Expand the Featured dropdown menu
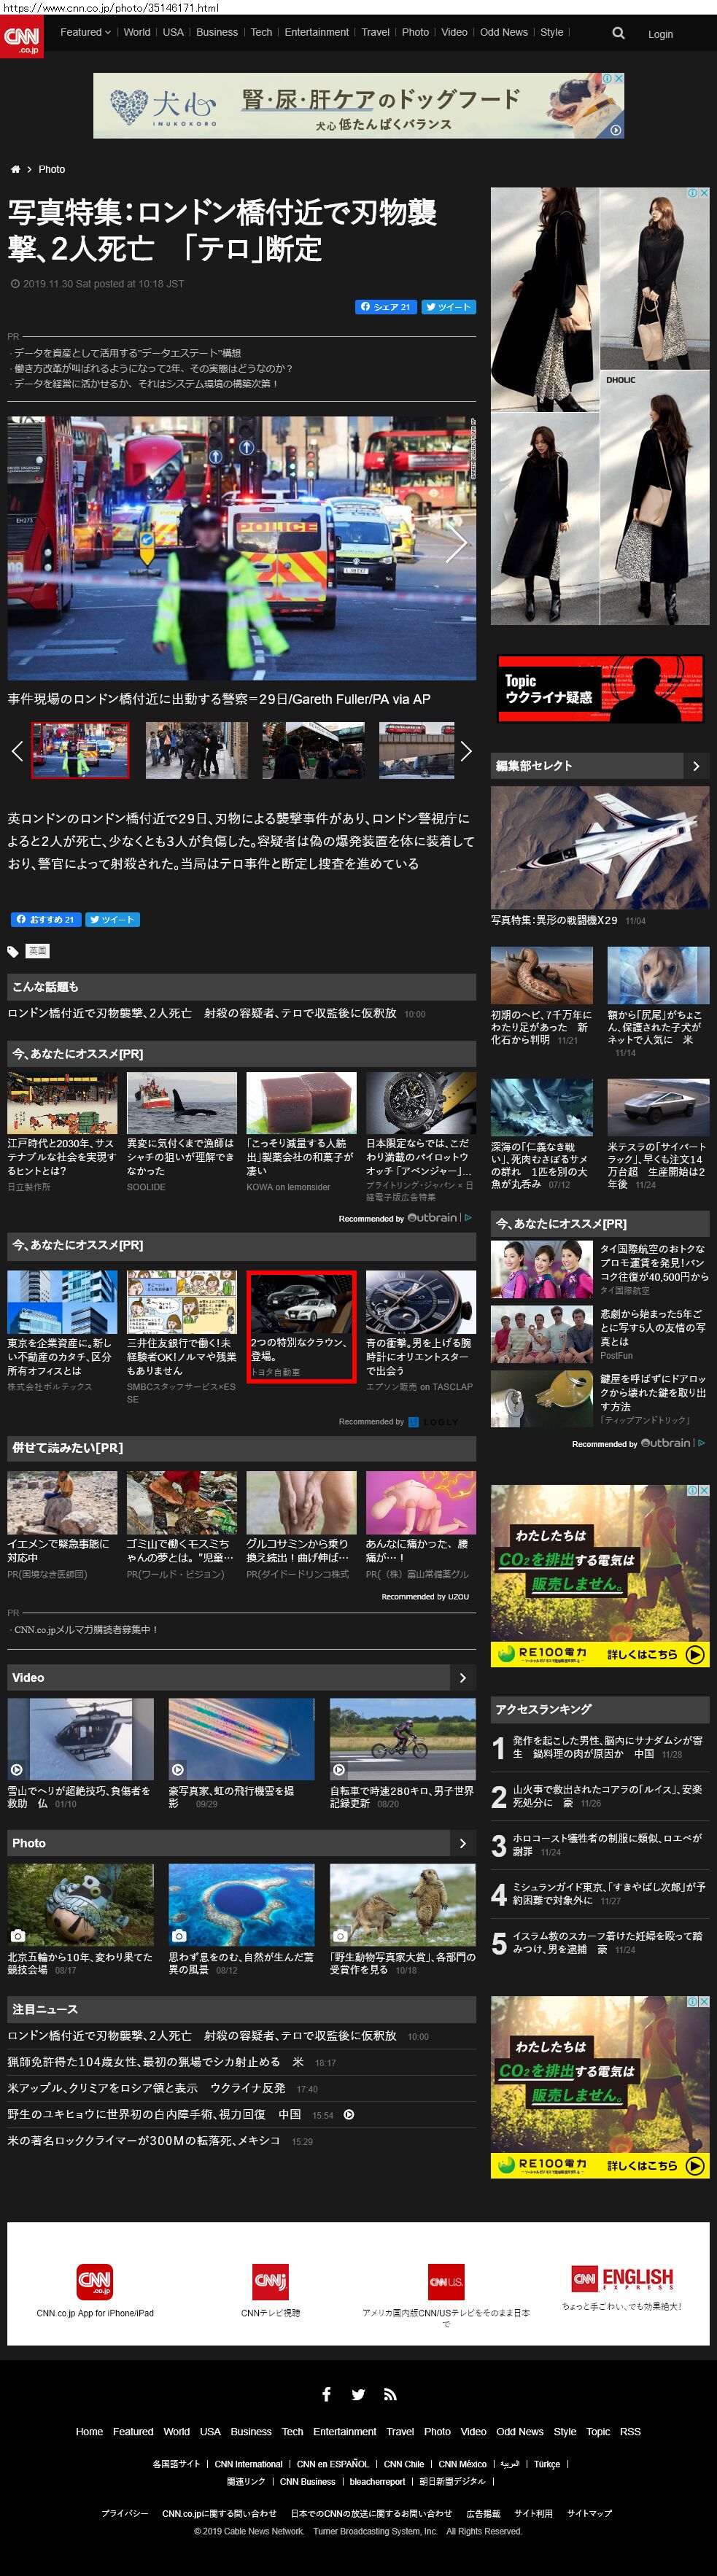The width and height of the screenshot is (717, 2576). click(x=85, y=32)
